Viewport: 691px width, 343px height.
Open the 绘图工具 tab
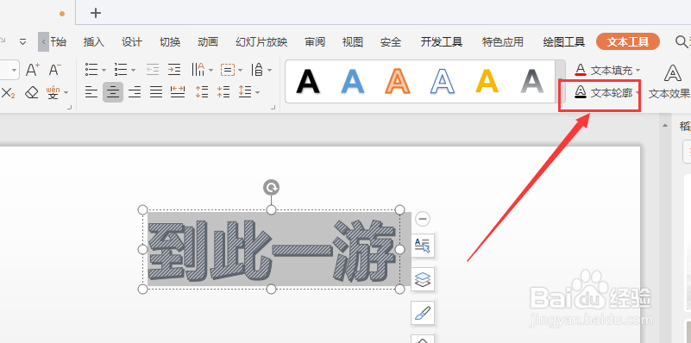click(564, 42)
